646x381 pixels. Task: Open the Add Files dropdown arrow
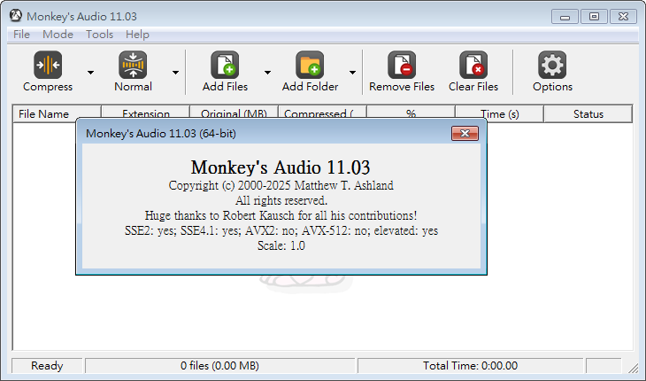(x=267, y=73)
